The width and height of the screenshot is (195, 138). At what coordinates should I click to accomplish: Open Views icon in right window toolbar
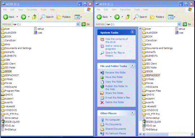pyautogui.click(x=170, y=17)
